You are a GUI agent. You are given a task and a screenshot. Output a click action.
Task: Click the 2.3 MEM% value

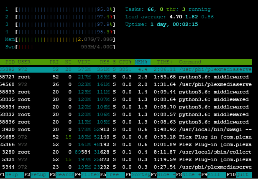(x=143, y=77)
